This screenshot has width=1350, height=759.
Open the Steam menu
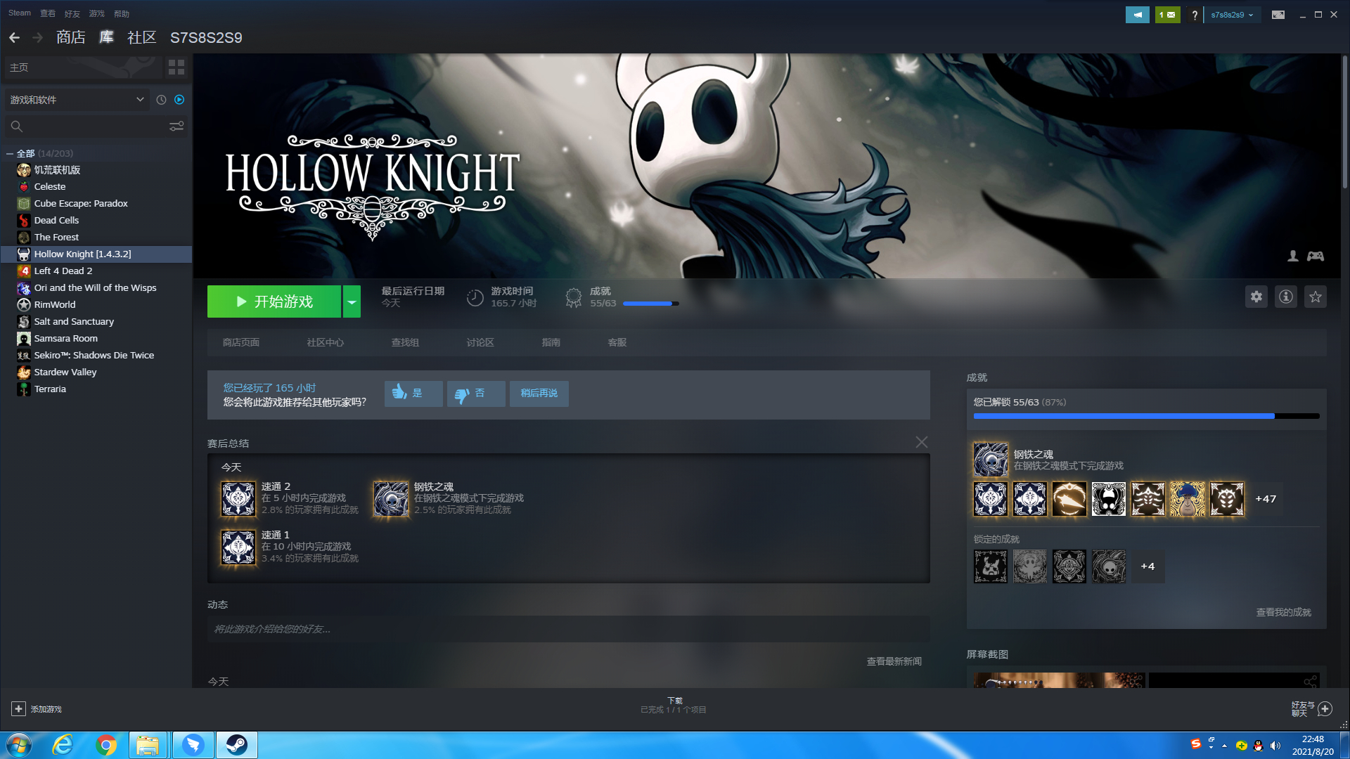coord(20,13)
